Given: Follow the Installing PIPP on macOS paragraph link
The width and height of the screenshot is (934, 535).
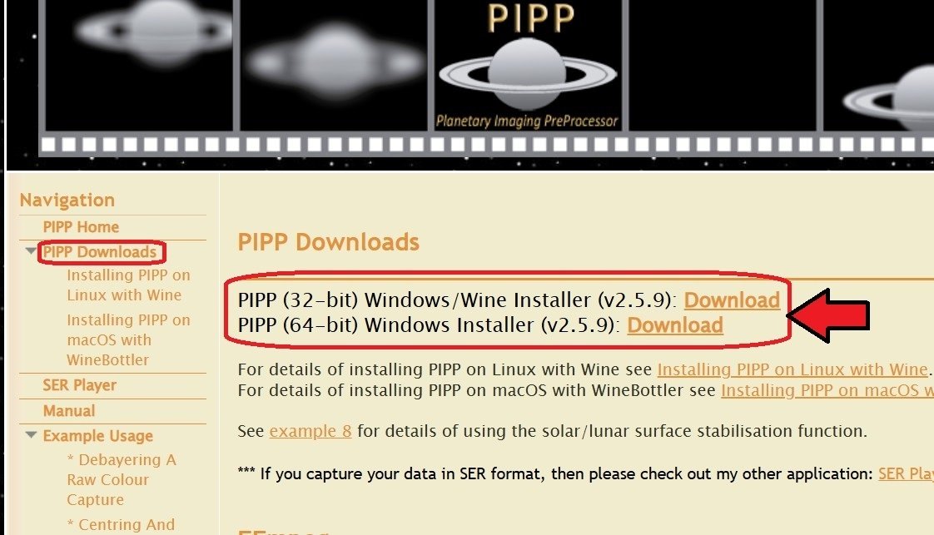Looking at the screenshot, I should (x=827, y=390).
